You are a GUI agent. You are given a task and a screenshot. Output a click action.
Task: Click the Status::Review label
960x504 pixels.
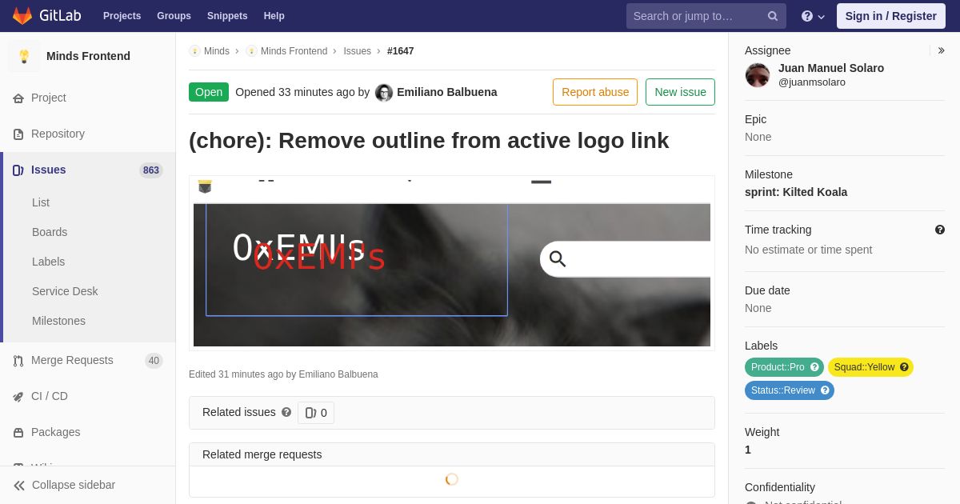[790, 390]
